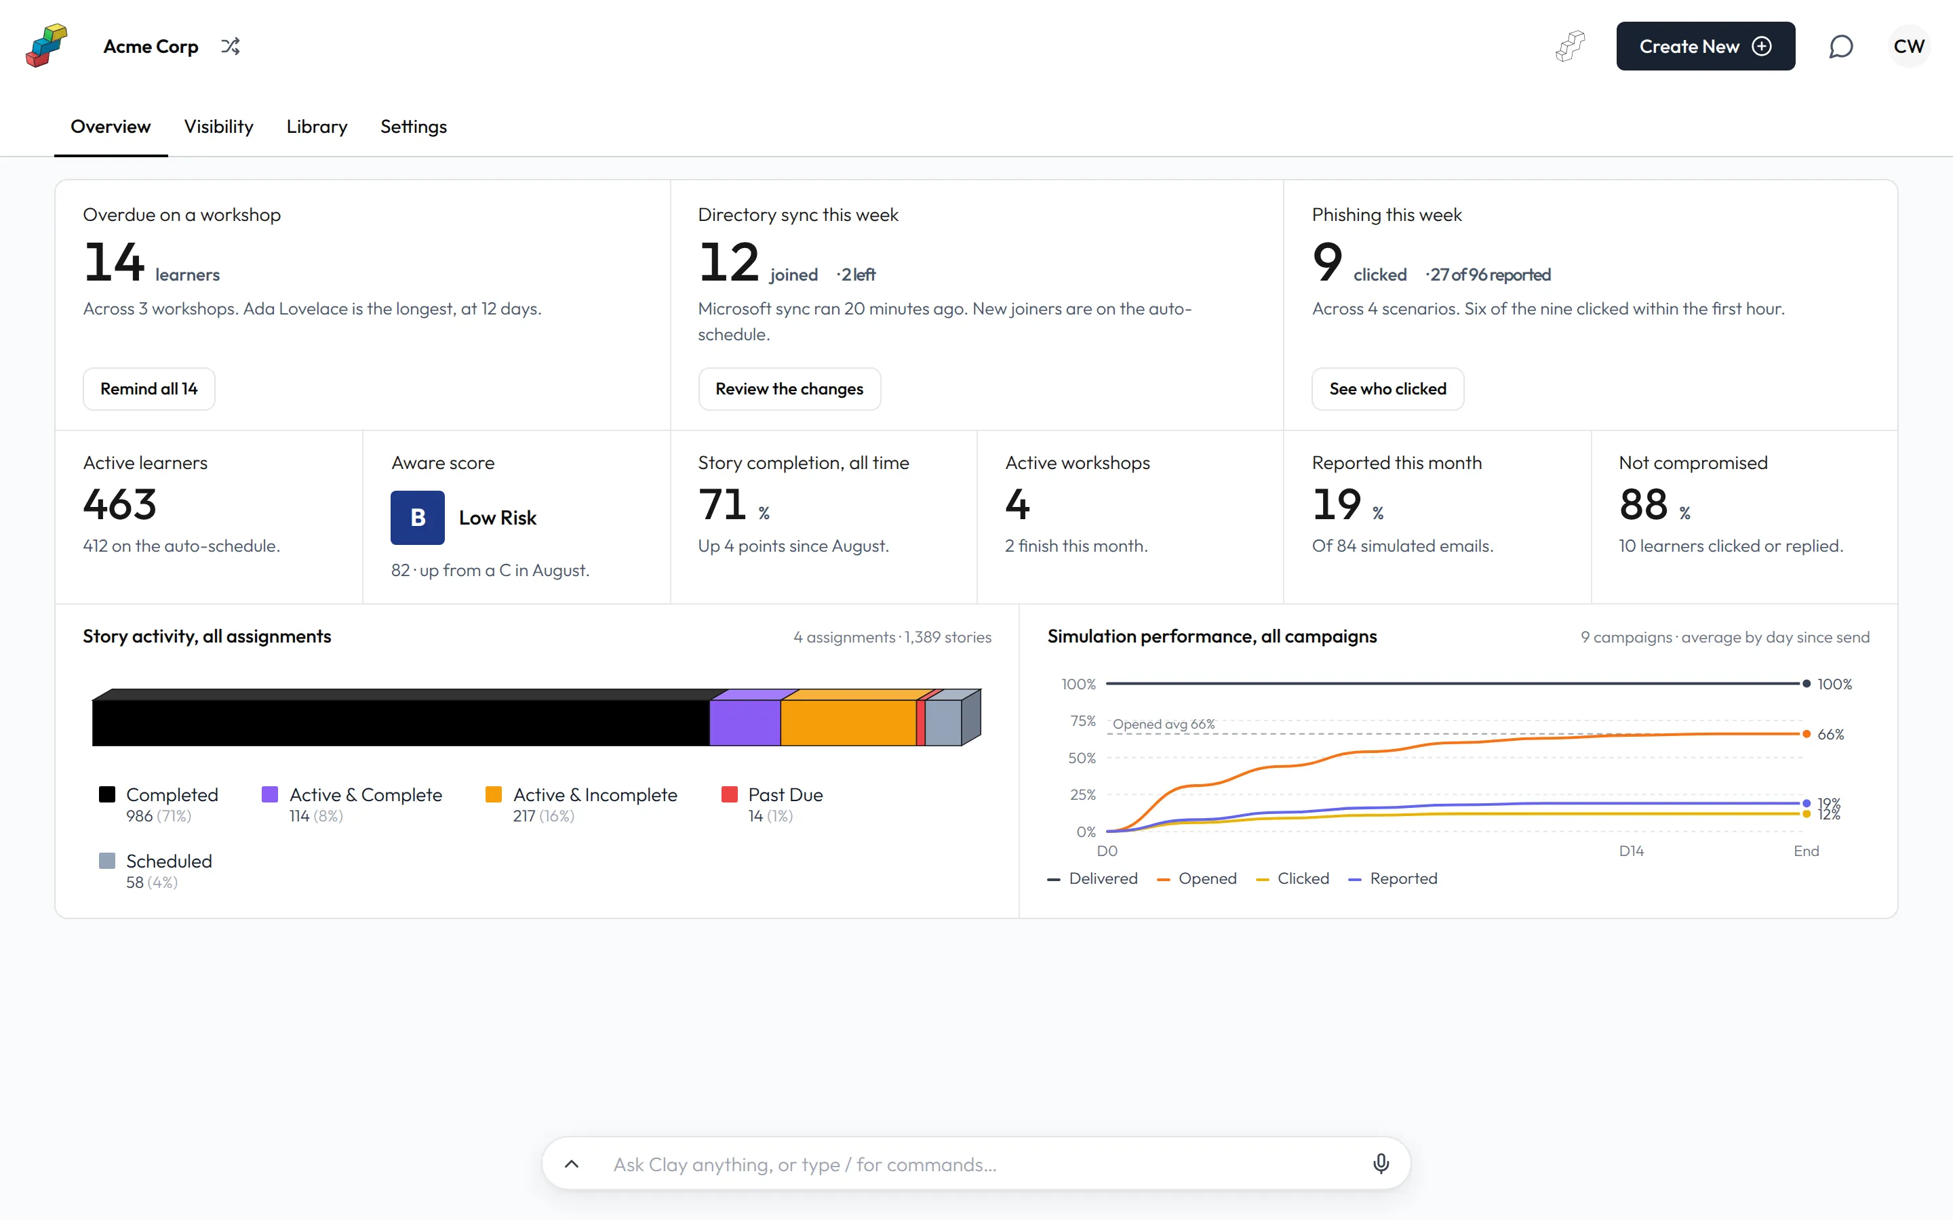Click the Ask Clay input field

[x=976, y=1164]
